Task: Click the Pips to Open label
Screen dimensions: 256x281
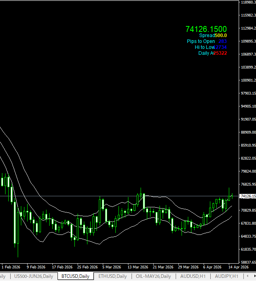Action: pyautogui.click(x=201, y=41)
